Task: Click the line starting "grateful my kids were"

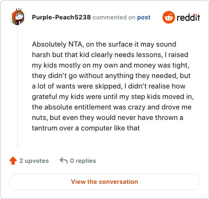Action: (113, 96)
